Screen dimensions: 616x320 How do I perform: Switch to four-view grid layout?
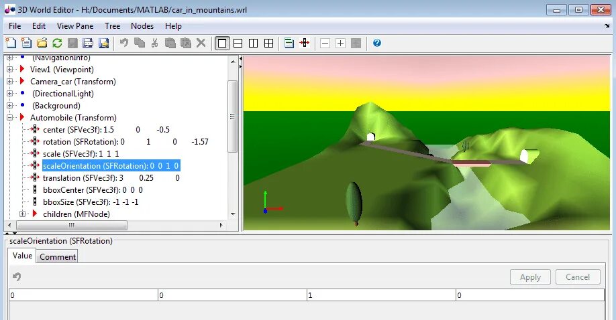pyautogui.click(x=268, y=43)
